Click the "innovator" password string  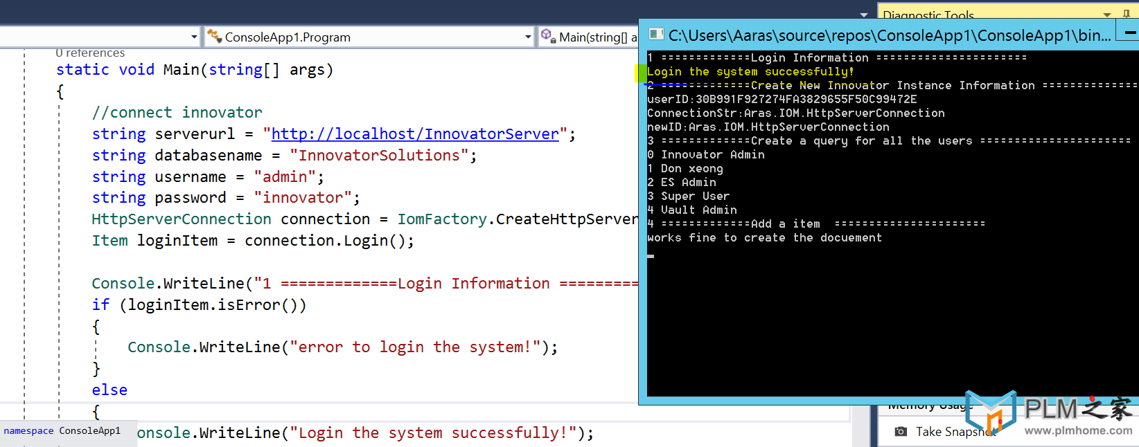click(x=303, y=199)
